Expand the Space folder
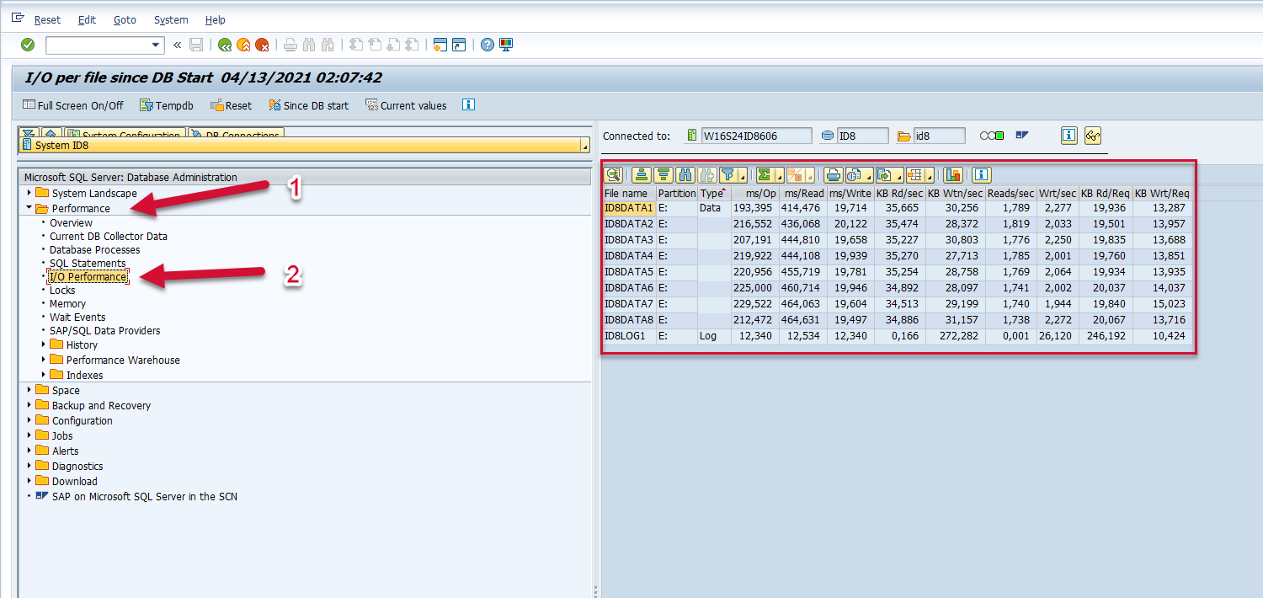The image size is (1263, 598). pos(29,390)
